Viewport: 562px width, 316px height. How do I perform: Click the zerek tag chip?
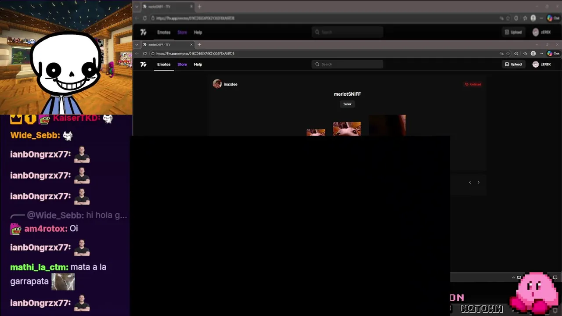point(347,104)
